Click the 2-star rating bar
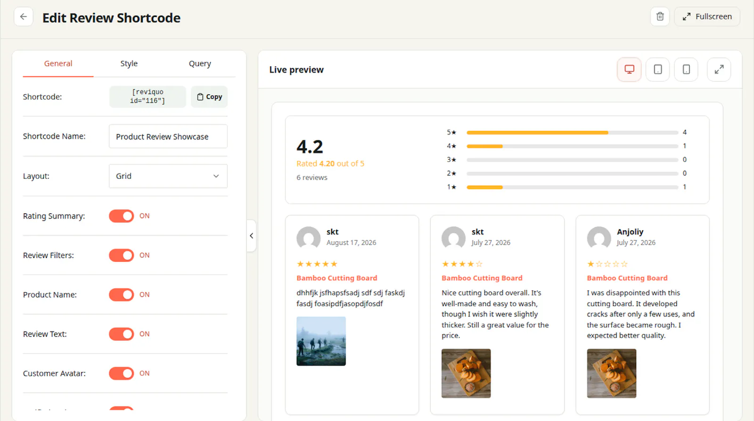Viewport: 754px width, 421px height. click(573, 174)
